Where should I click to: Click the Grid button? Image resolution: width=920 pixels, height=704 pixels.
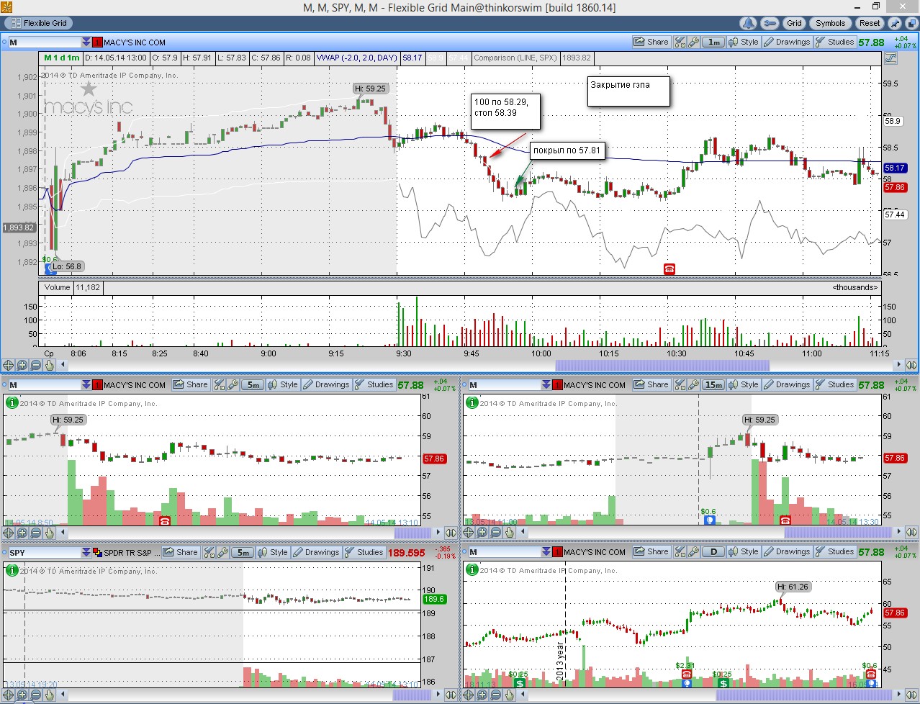(x=794, y=23)
